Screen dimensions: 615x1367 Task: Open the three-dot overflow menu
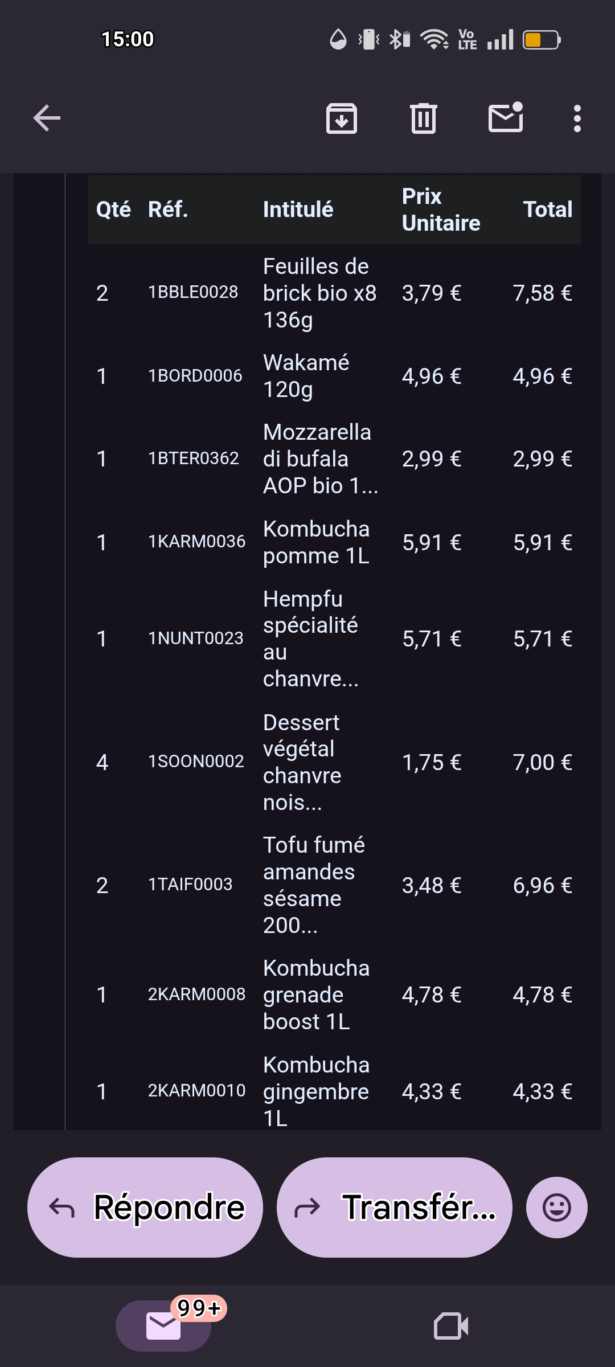577,118
